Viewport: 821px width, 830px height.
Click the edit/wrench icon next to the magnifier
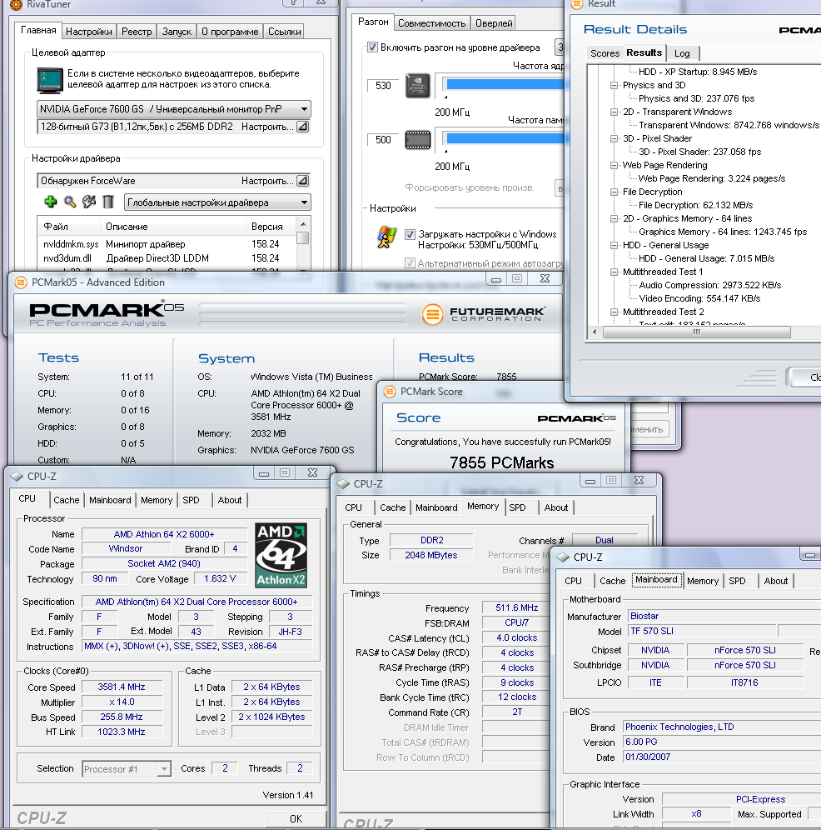click(89, 202)
